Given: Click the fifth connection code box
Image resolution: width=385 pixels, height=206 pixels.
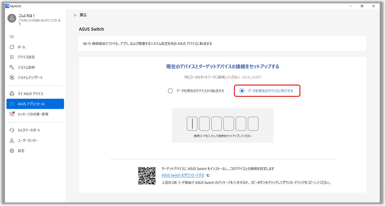Looking at the screenshot, I should coord(241,124).
